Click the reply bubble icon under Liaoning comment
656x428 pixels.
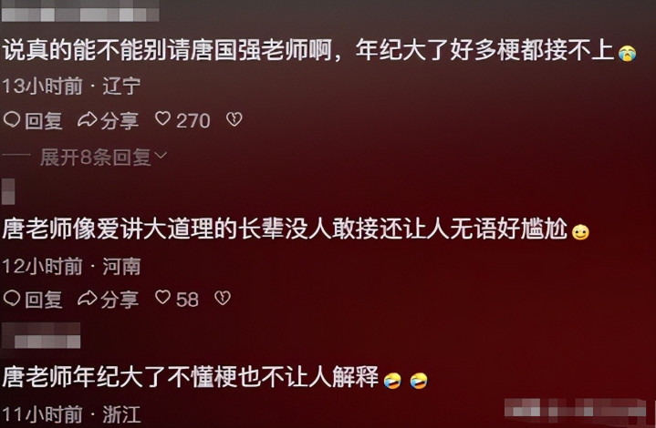12,120
